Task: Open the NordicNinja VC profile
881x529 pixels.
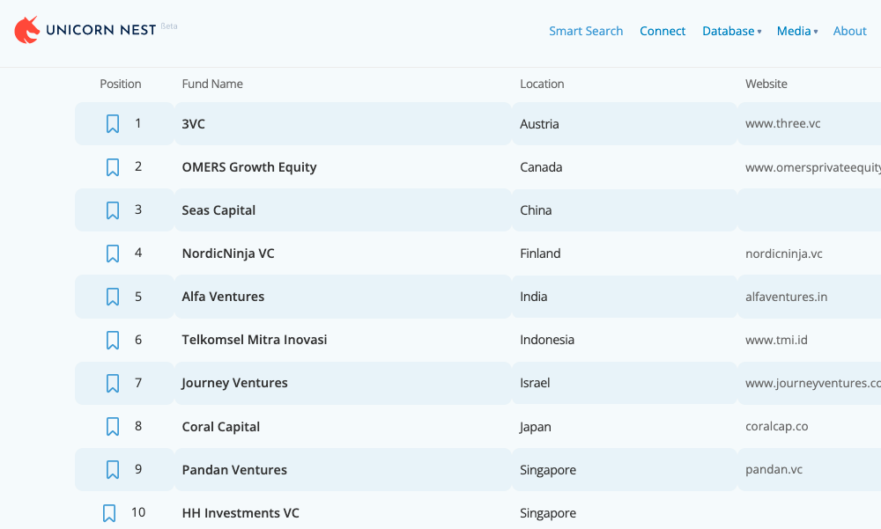Action: (x=228, y=253)
